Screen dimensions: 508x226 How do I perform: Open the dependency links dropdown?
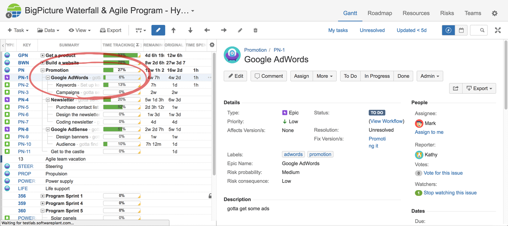[140, 30]
